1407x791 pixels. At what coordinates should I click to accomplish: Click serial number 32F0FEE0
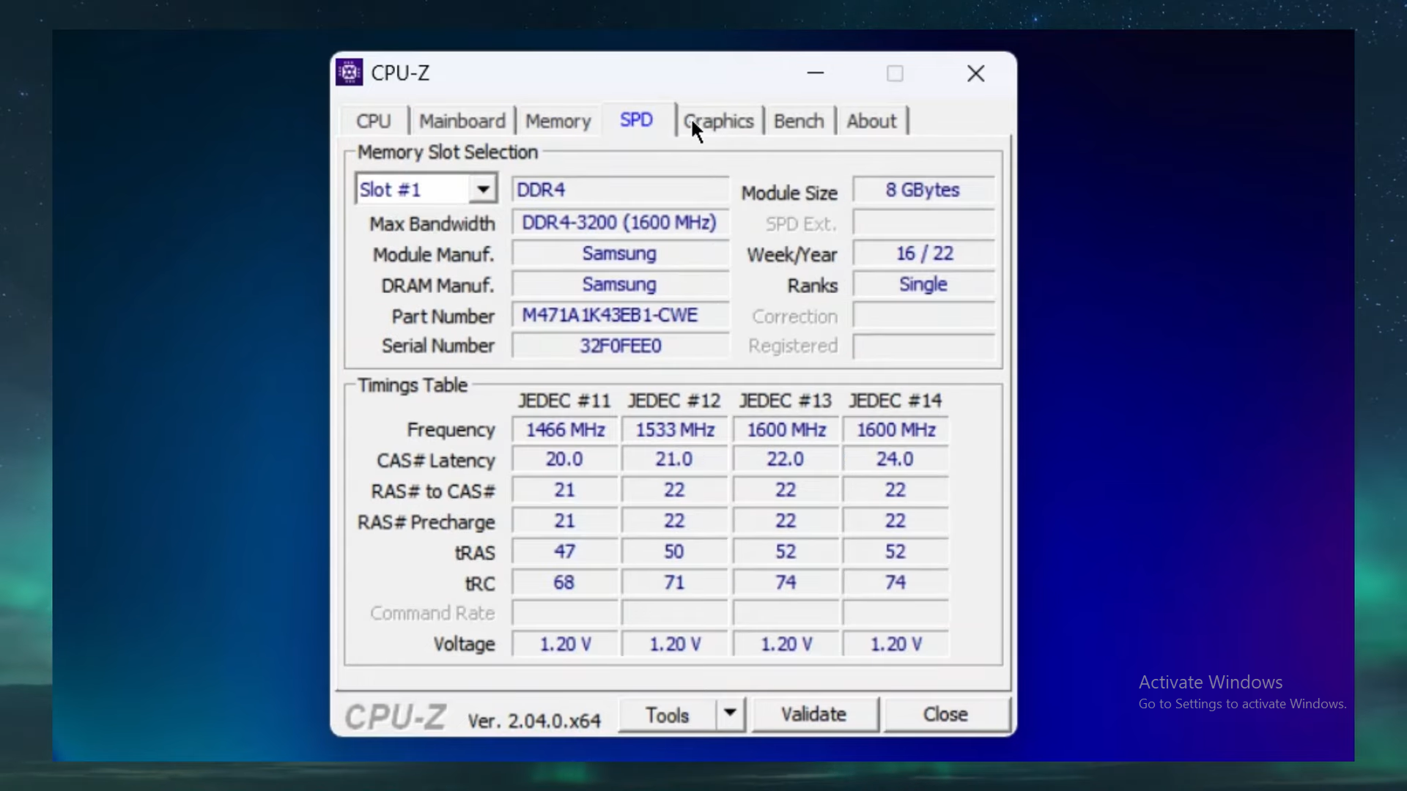[620, 346]
